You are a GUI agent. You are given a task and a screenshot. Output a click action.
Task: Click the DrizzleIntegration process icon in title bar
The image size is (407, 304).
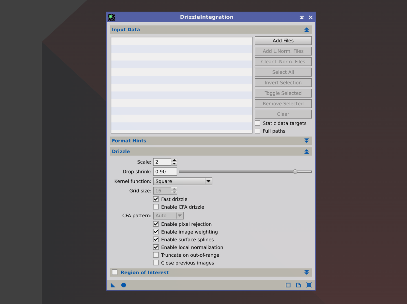click(112, 17)
